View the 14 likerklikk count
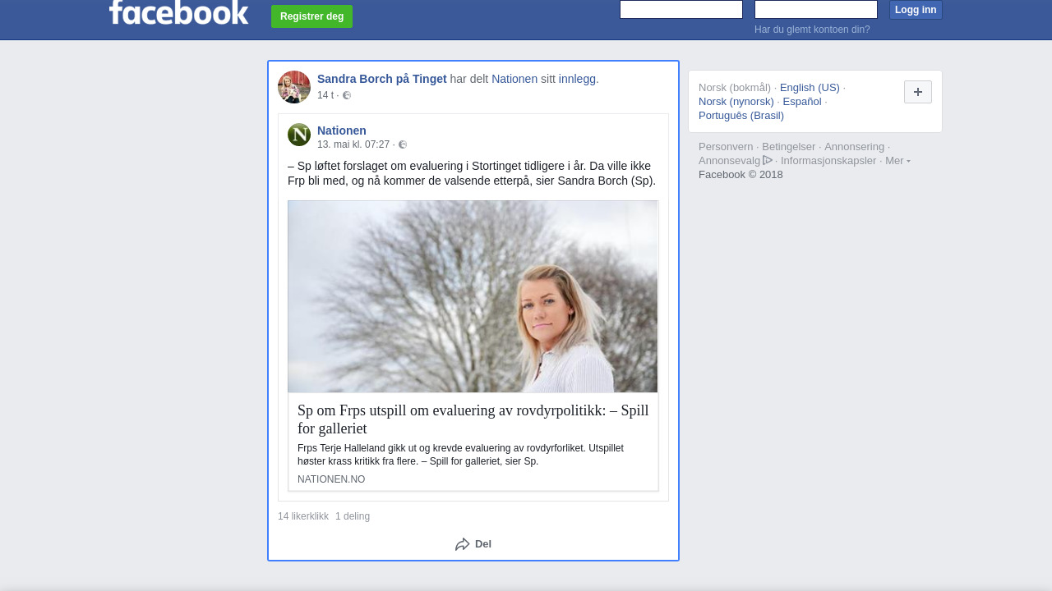 click(303, 516)
